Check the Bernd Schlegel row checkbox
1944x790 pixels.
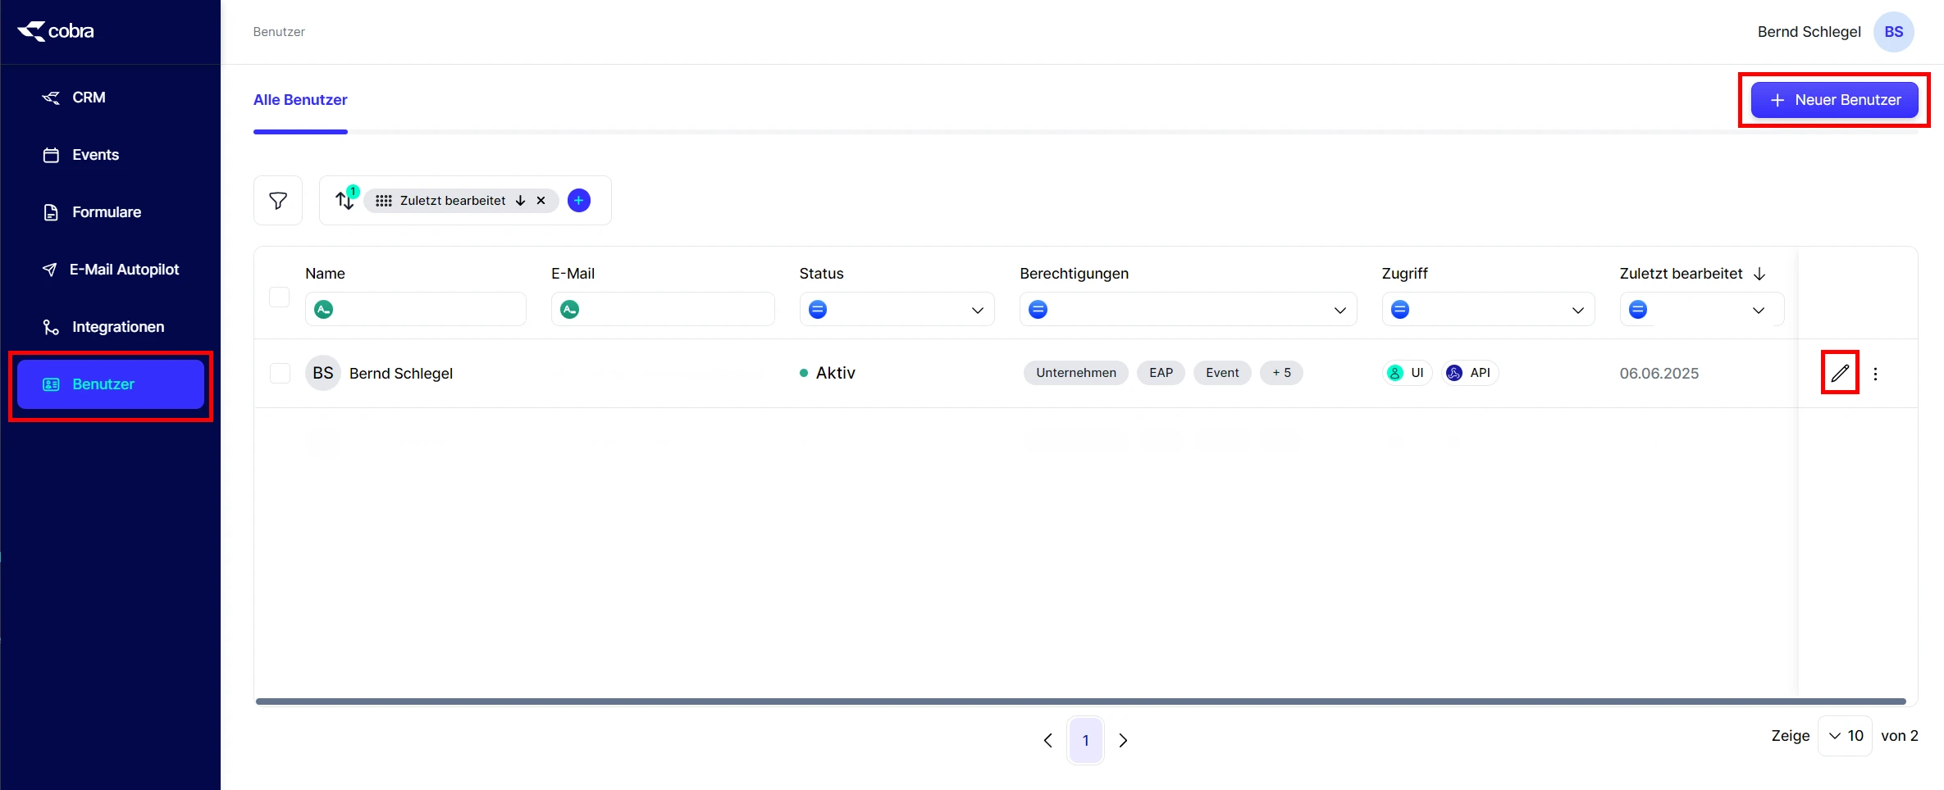280,374
